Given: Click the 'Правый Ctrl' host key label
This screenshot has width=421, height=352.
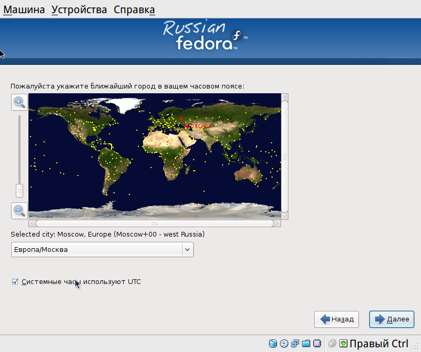Looking at the screenshot, I should click(379, 344).
